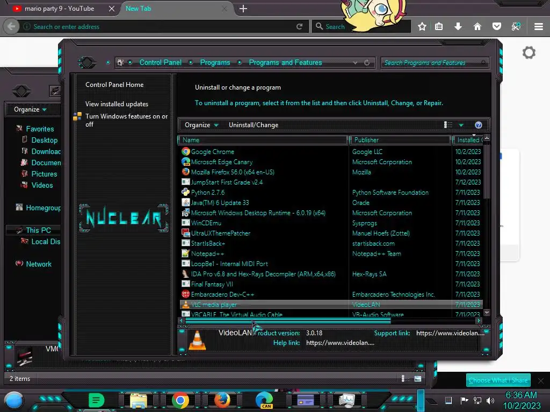The width and height of the screenshot is (550, 412).
Task: Open Desktop in the Explorer sidebar
Action: pos(45,140)
